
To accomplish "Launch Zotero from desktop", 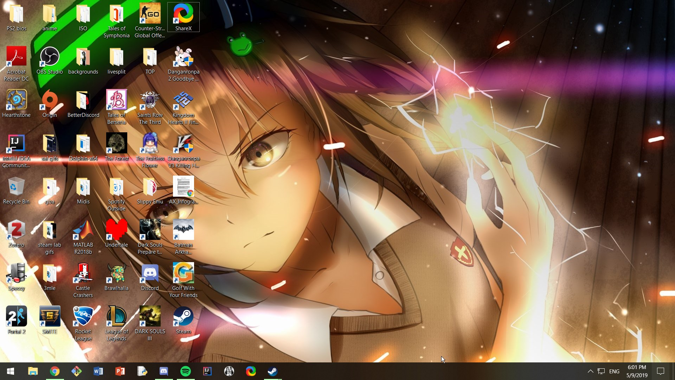I will (17, 234).
